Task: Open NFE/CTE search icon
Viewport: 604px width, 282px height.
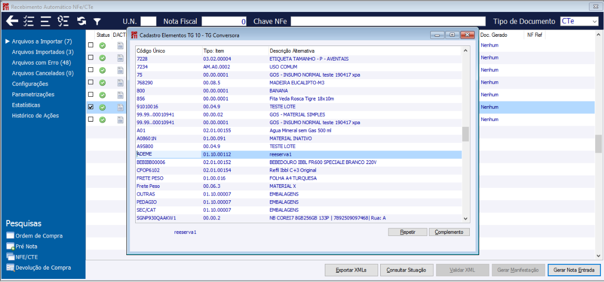Action: [x=10, y=257]
